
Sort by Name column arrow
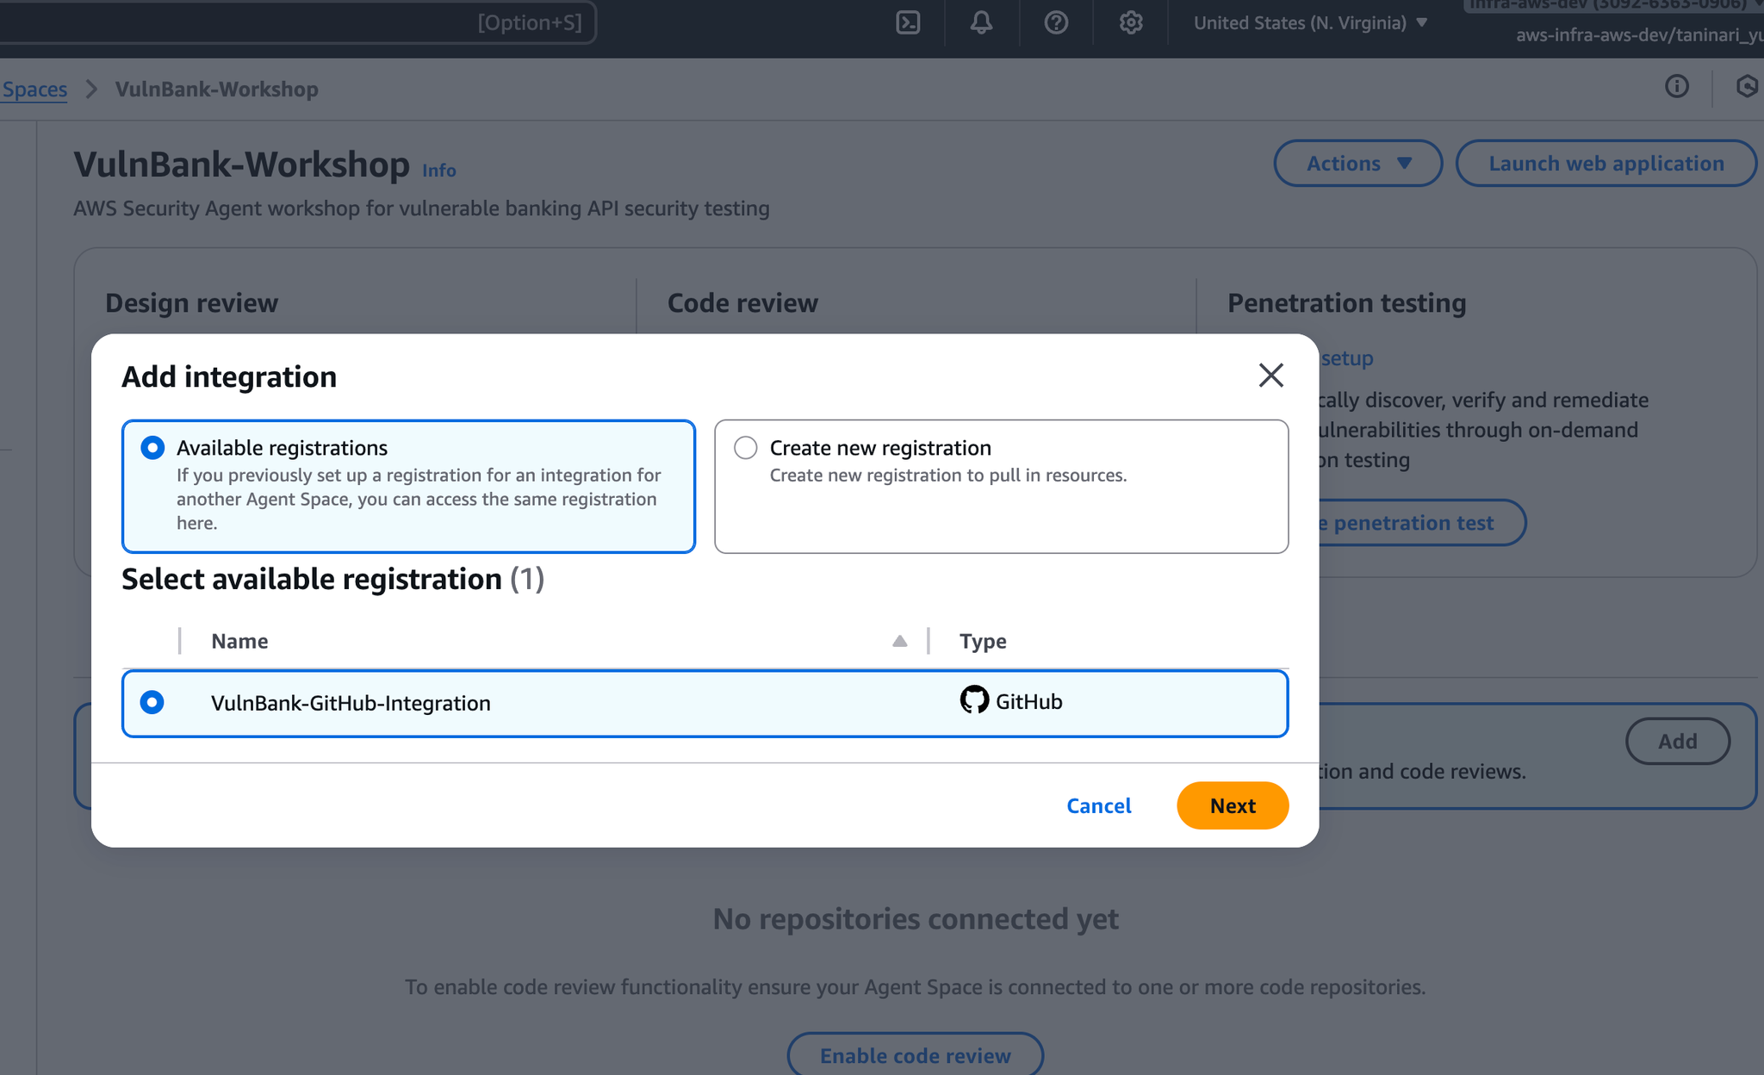899,641
